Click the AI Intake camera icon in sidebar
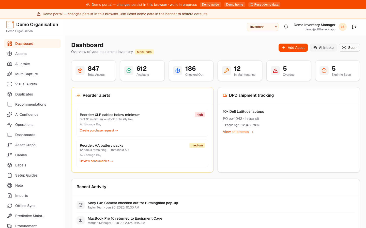This screenshot has height=228, width=366. (x=10, y=64)
